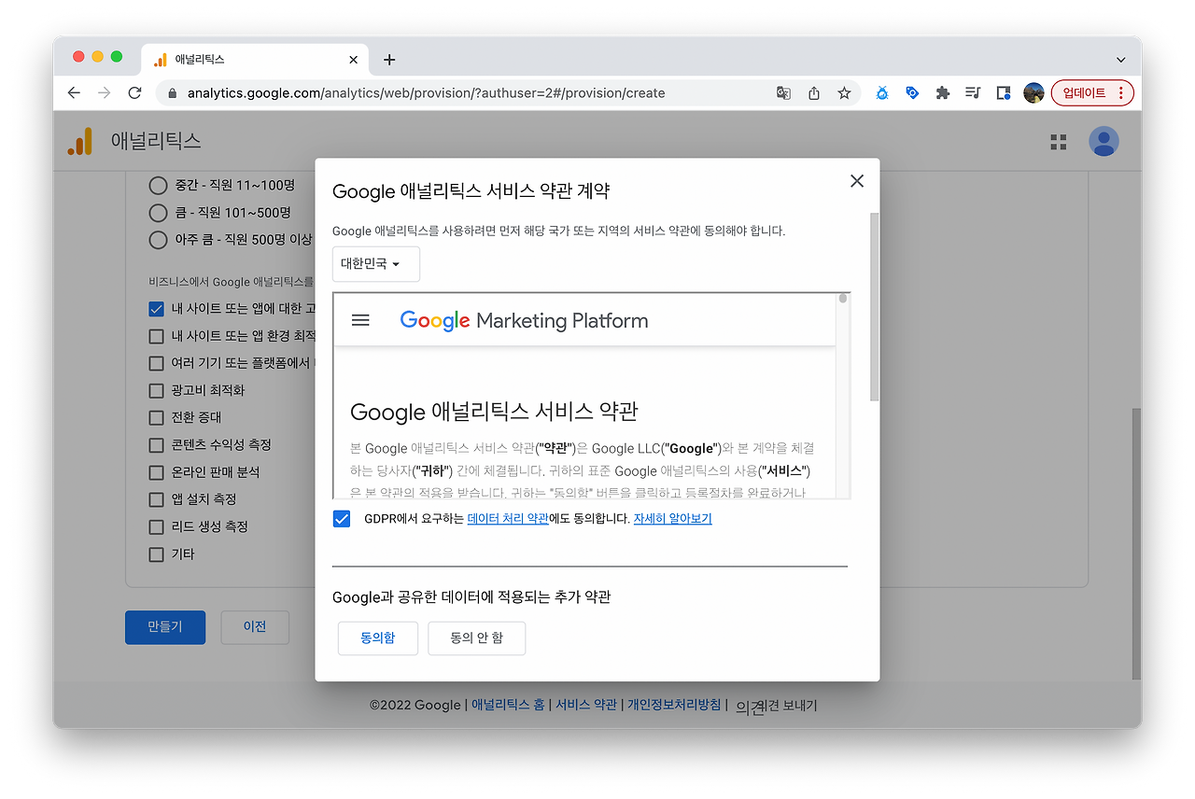Toggle the browser side panel icon
This screenshot has height=799, width=1195.
(x=1004, y=93)
